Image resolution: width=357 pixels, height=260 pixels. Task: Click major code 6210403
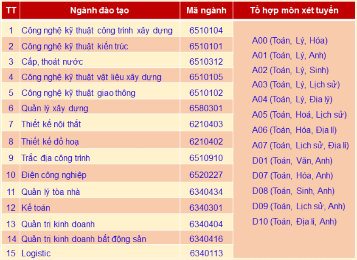tap(206, 124)
